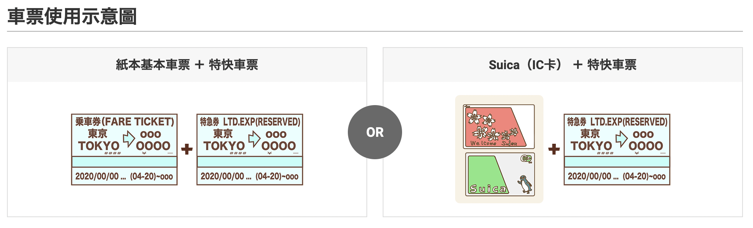Select the 紙本基本車票 + 特快車票 header
This screenshot has width=753, height=228.
point(187,65)
